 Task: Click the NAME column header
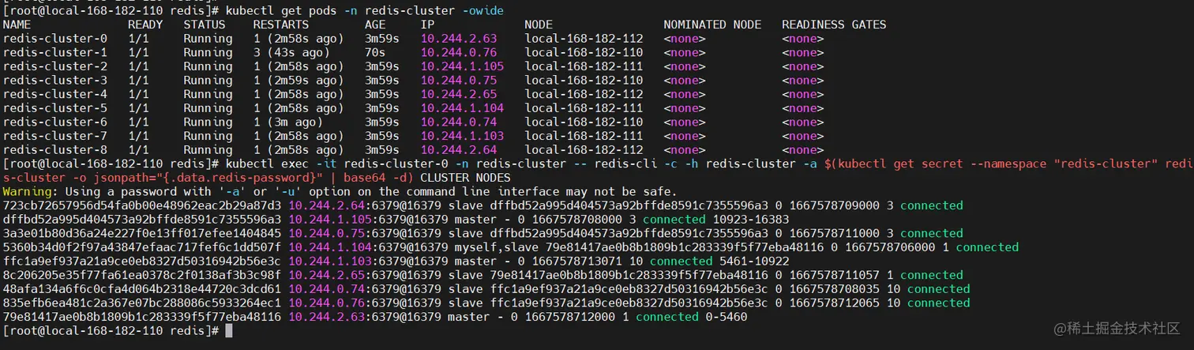[17, 24]
